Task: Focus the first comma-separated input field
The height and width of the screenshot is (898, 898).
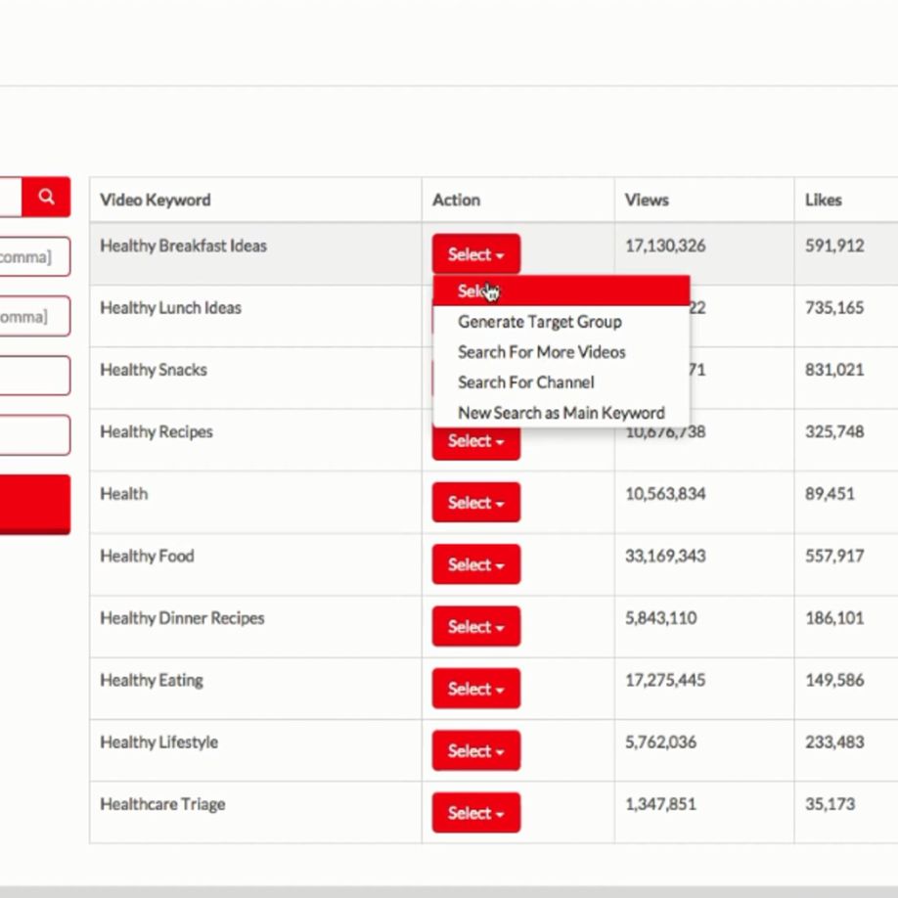Action: click(x=34, y=257)
